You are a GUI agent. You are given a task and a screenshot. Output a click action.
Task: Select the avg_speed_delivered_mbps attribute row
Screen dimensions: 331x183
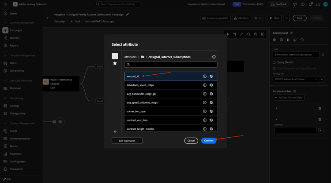(x=170, y=102)
